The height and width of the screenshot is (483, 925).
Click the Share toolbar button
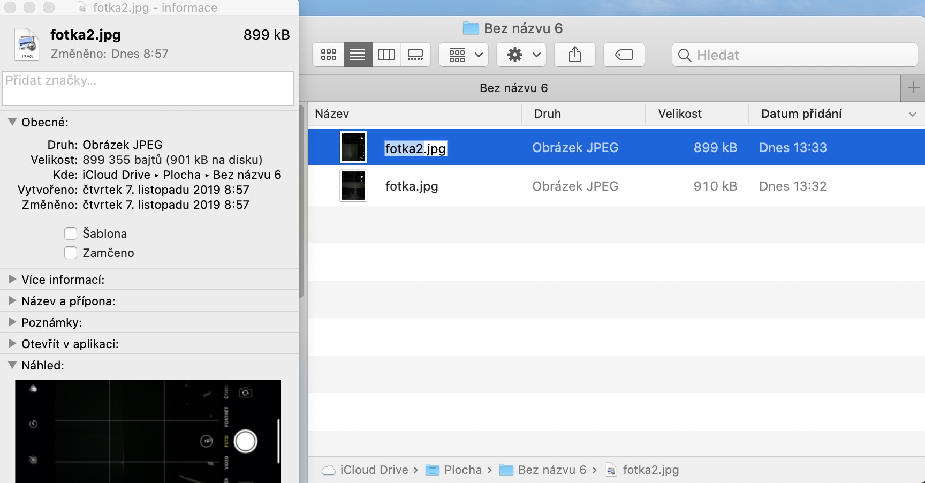(575, 55)
